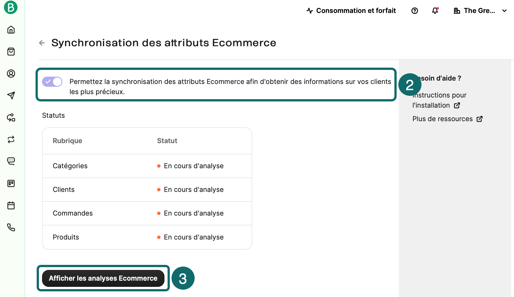Open the Contacts icon in the sidebar
This screenshot has height=297, width=514.
point(11,74)
